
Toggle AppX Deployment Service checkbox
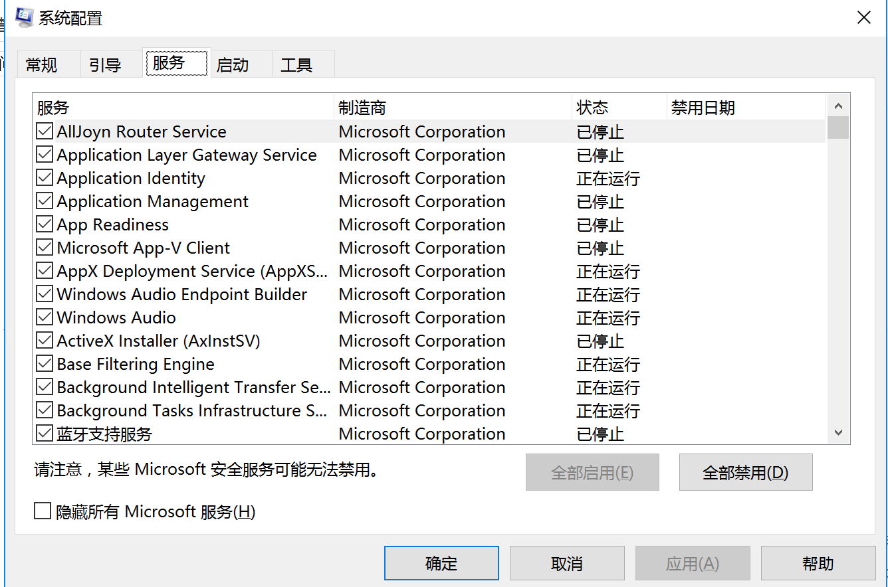[x=45, y=271]
